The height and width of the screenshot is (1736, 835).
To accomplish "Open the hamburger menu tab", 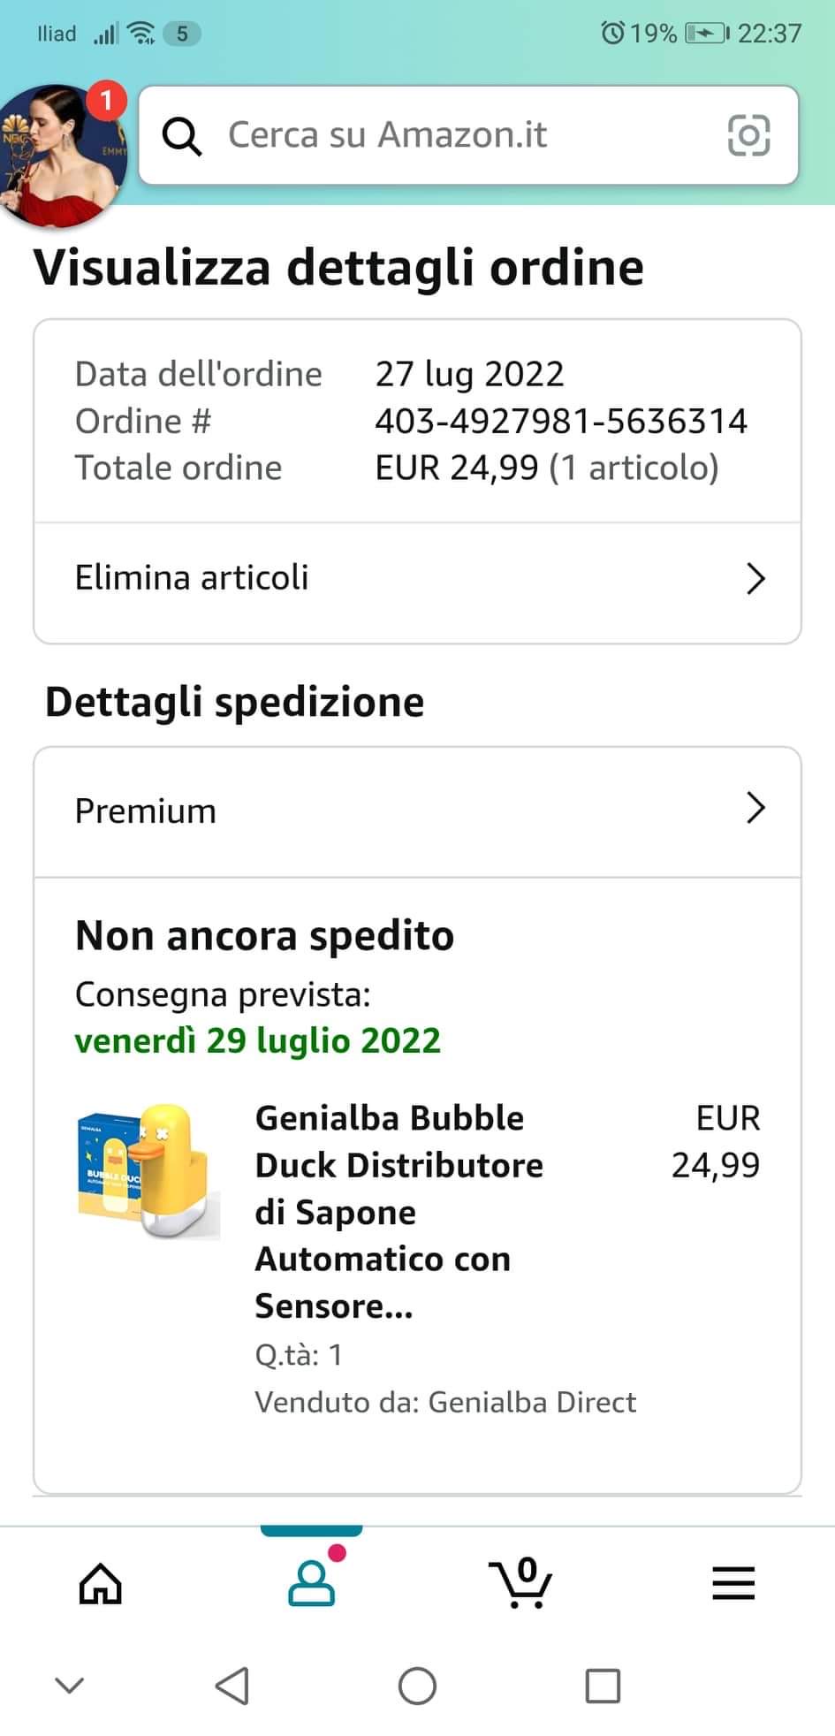I will click(x=733, y=1582).
